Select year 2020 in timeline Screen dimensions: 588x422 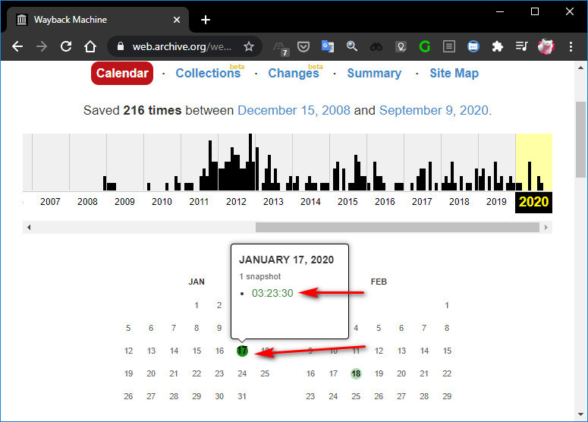(x=533, y=202)
